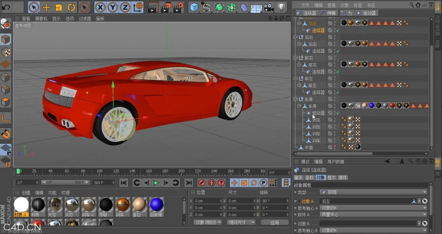Click the Attribute Manager back arrow

click(388, 162)
